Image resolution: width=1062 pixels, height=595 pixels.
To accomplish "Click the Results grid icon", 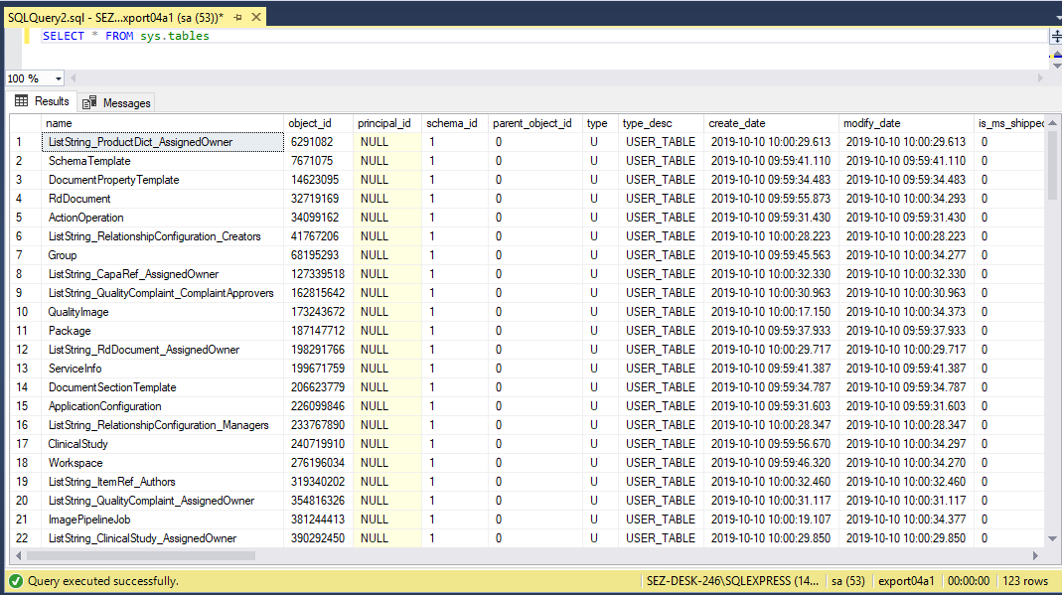I will coord(21,101).
